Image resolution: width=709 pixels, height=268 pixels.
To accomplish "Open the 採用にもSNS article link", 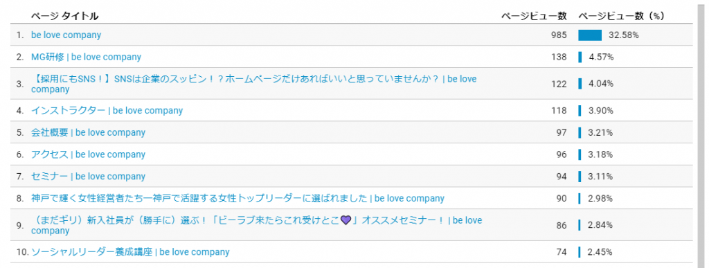I will [x=253, y=84].
